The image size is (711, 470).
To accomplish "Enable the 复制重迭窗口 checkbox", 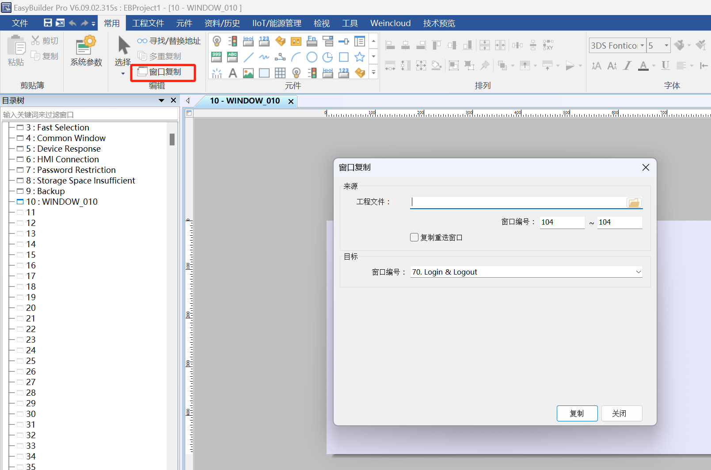I will 414,237.
